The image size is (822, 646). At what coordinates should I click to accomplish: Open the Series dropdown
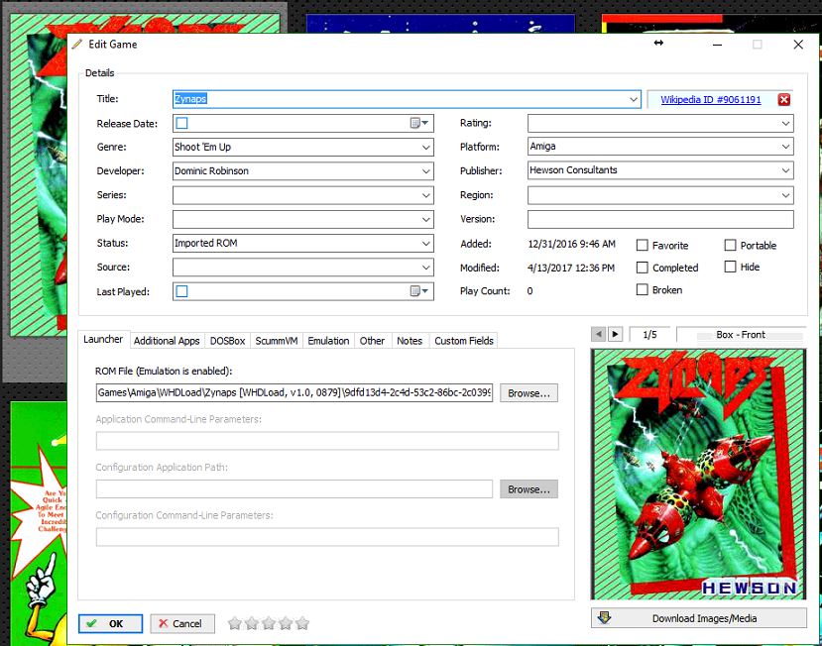[x=426, y=195]
